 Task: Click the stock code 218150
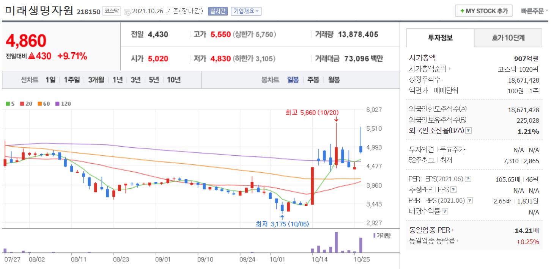tap(88, 12)
